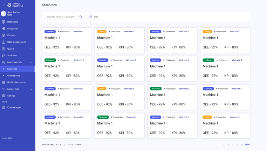The image size is (267, 151).
Task: Select the Machines submenu item
Action: [18, 69]
